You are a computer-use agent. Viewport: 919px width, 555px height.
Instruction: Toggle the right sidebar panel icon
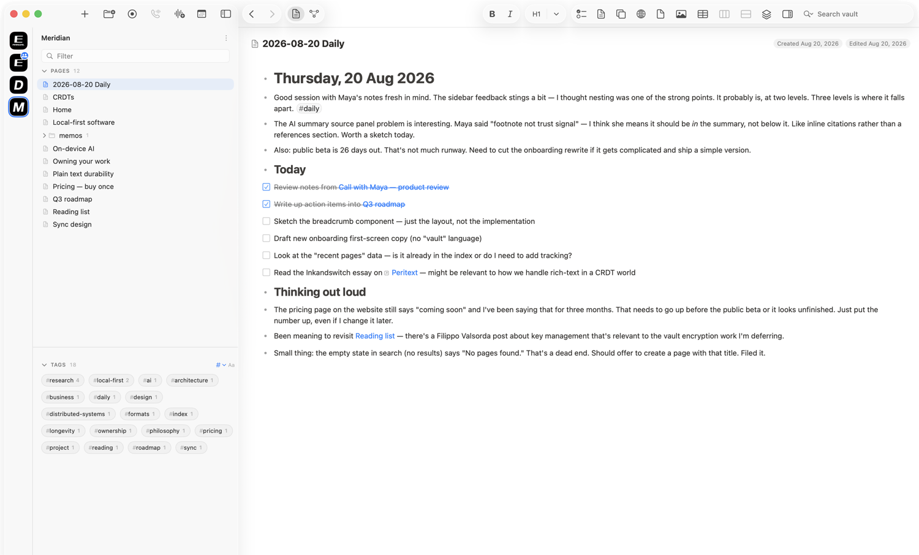coord(788,14)
